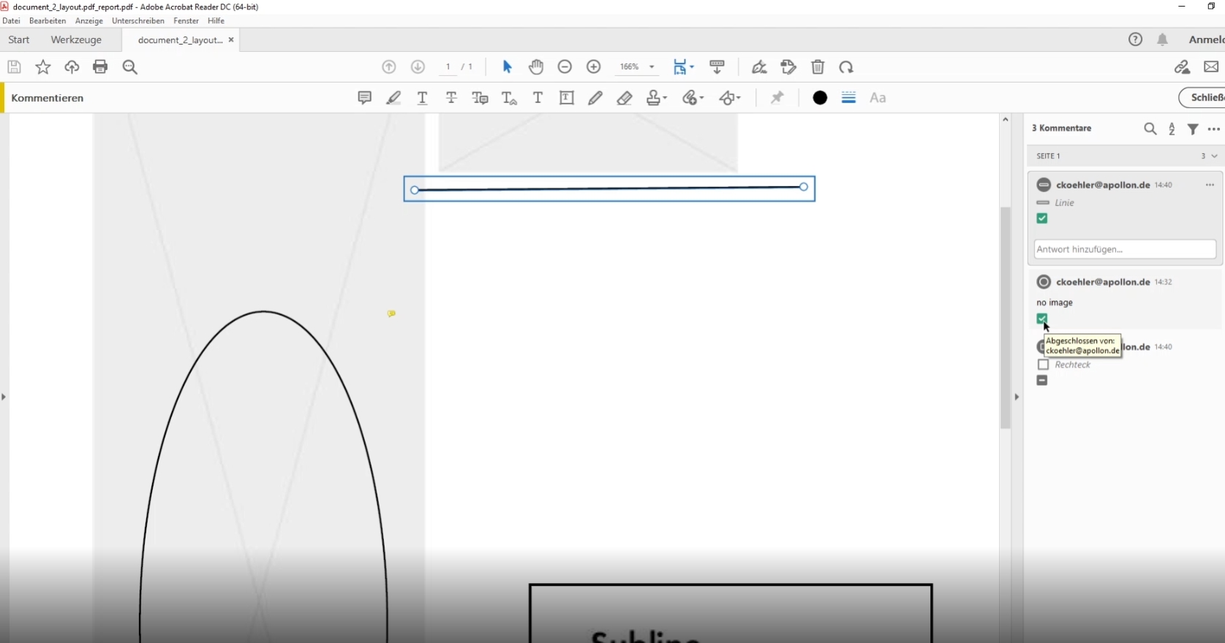
Task: Search comments with magnifier icon
Action: pyautogui.click(x=1150, y=129)
